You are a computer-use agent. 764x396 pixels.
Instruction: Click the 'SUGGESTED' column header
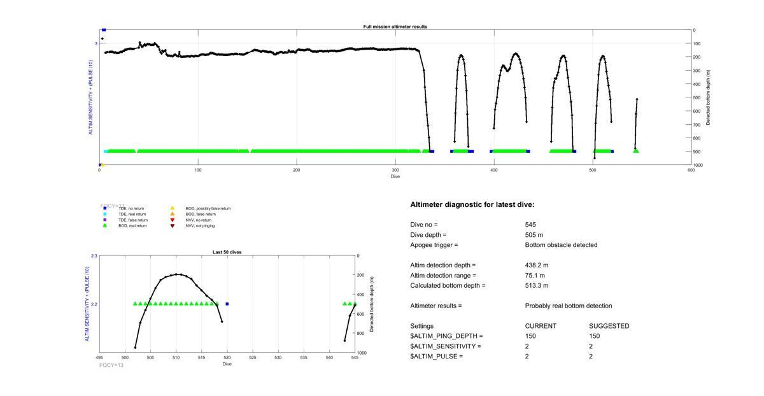click(x=609, y=326)
